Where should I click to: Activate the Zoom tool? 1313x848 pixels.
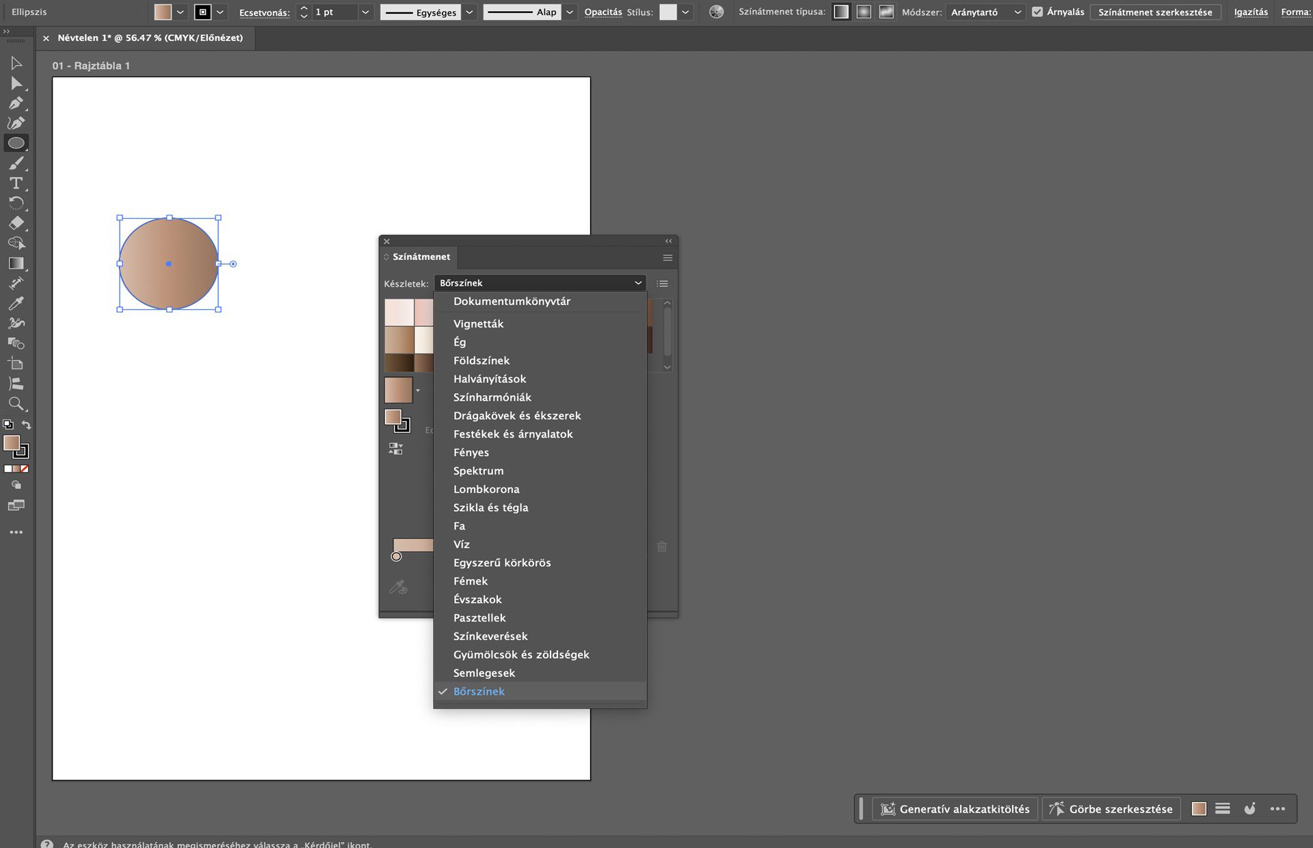[x=16, y=403]
